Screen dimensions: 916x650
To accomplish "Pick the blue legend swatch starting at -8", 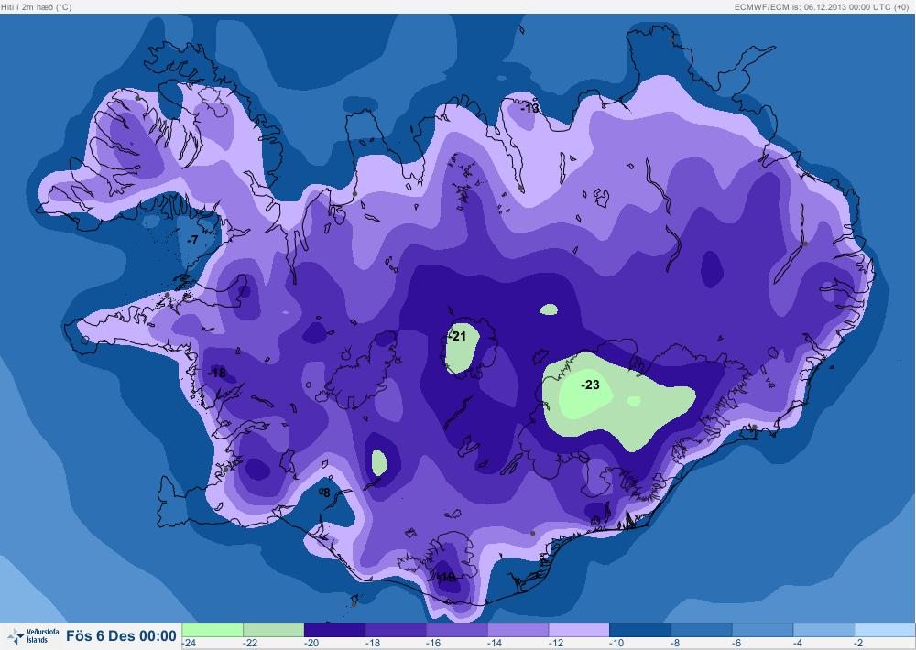I will [x=702, y=630].
